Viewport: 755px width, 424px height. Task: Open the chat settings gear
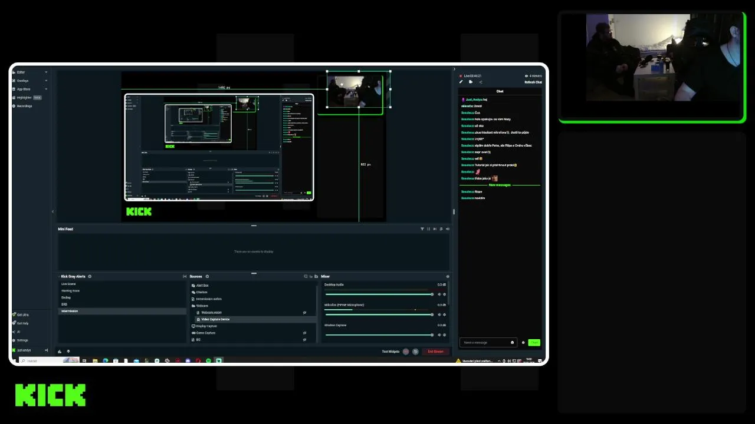coord(523,343)
